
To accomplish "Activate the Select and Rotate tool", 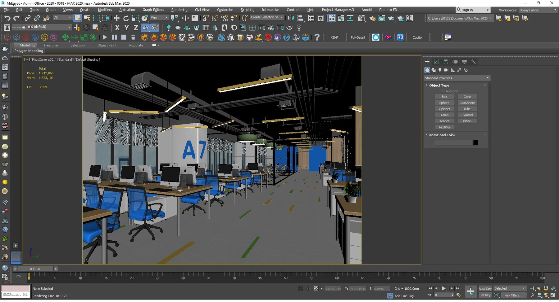I will click(x=126, y=18).
